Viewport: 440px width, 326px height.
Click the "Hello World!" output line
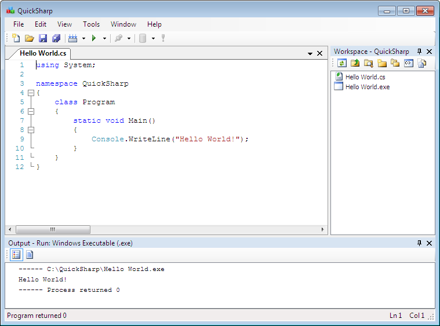43,280
